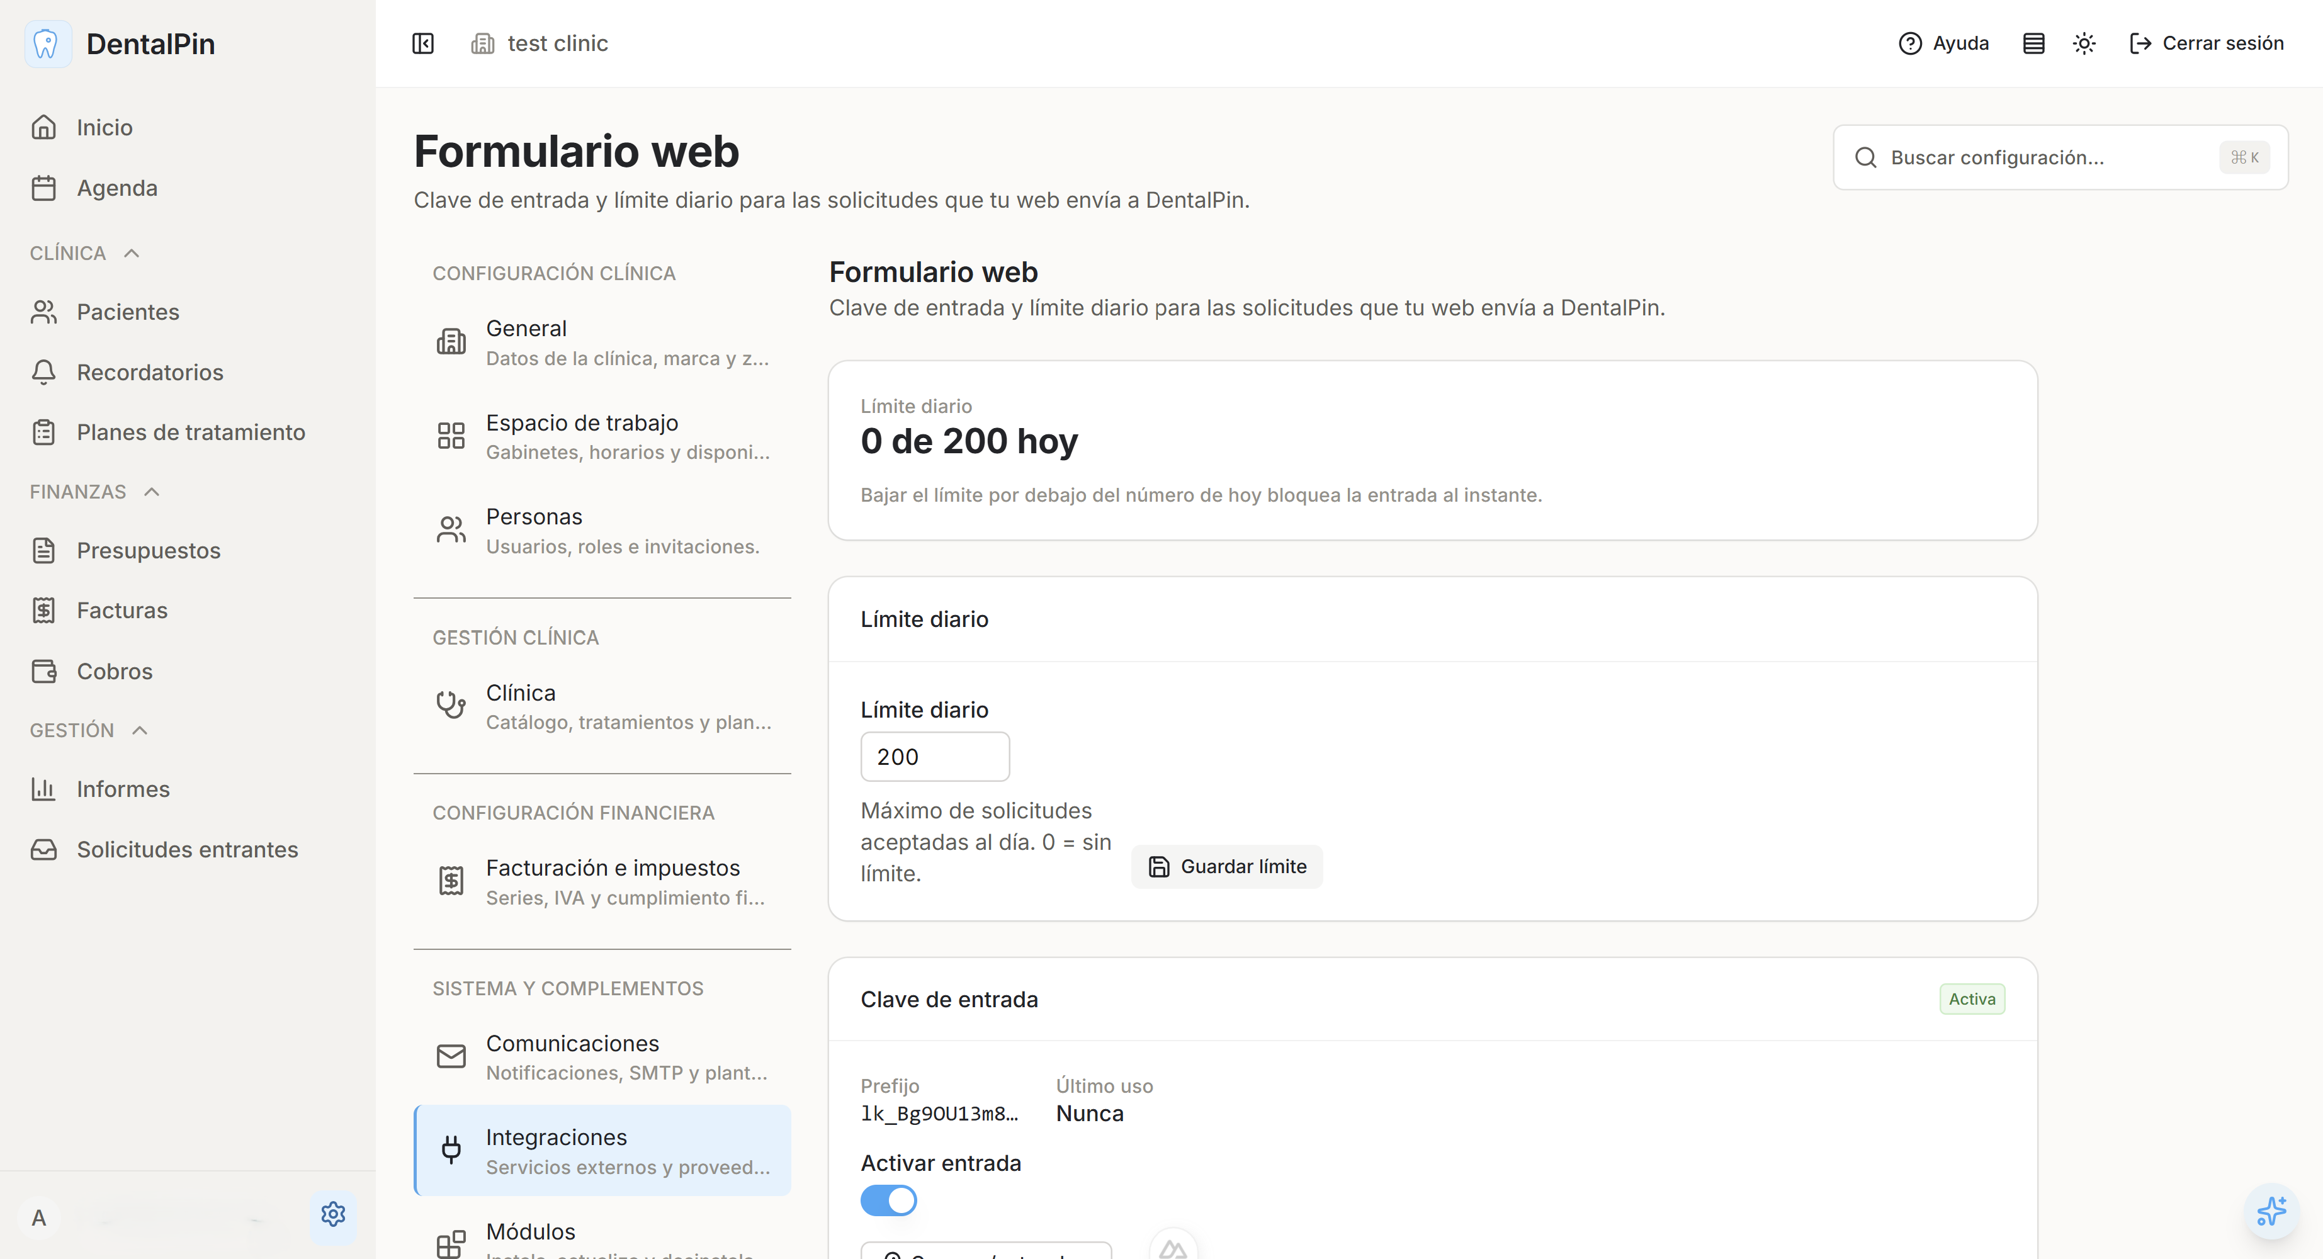This screenshot has width=2323, height=1259.
Task: Open Presupuestos in the sidebar
Action: [x=188, y=550]
